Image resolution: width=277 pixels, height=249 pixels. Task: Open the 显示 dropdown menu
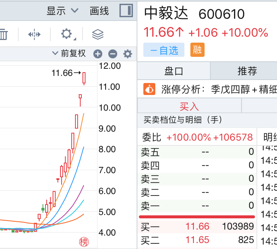pos(62,11)
